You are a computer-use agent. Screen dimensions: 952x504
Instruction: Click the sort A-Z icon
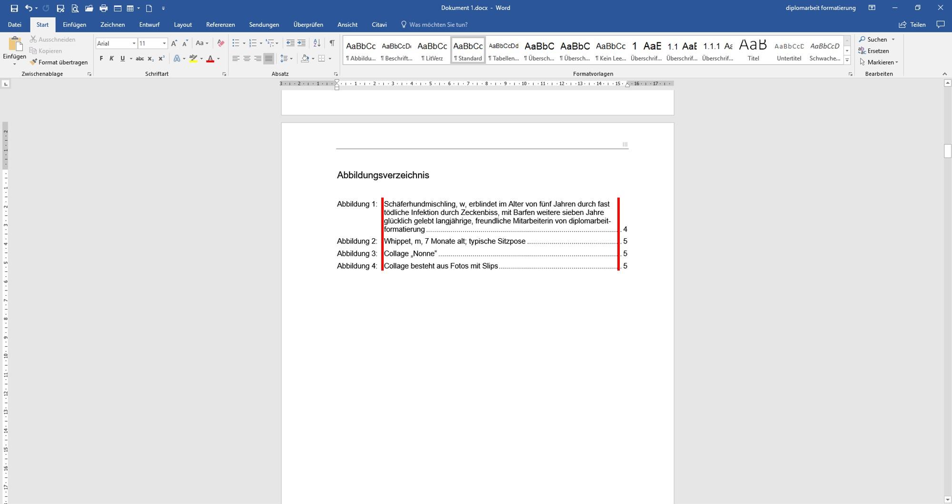point(317,43)
